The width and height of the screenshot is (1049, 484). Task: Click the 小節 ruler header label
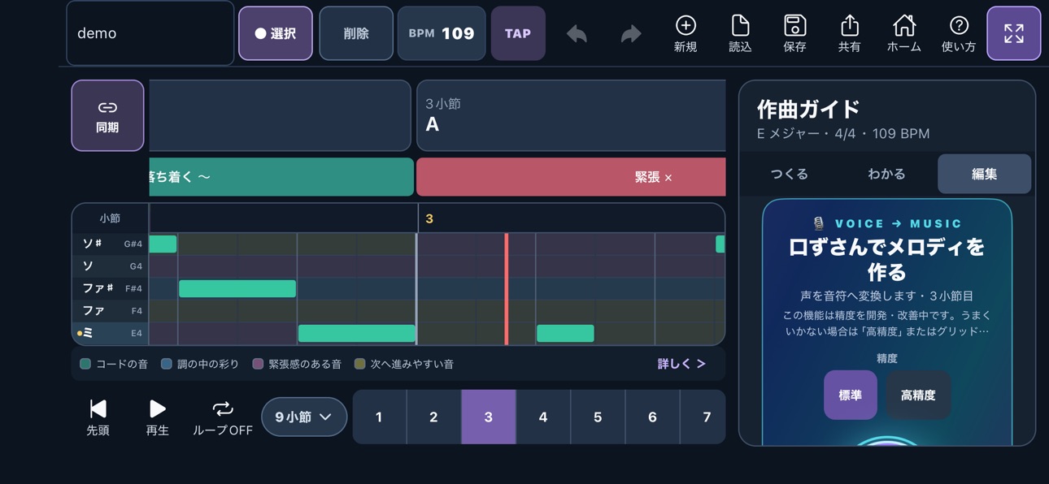(110, 218)
